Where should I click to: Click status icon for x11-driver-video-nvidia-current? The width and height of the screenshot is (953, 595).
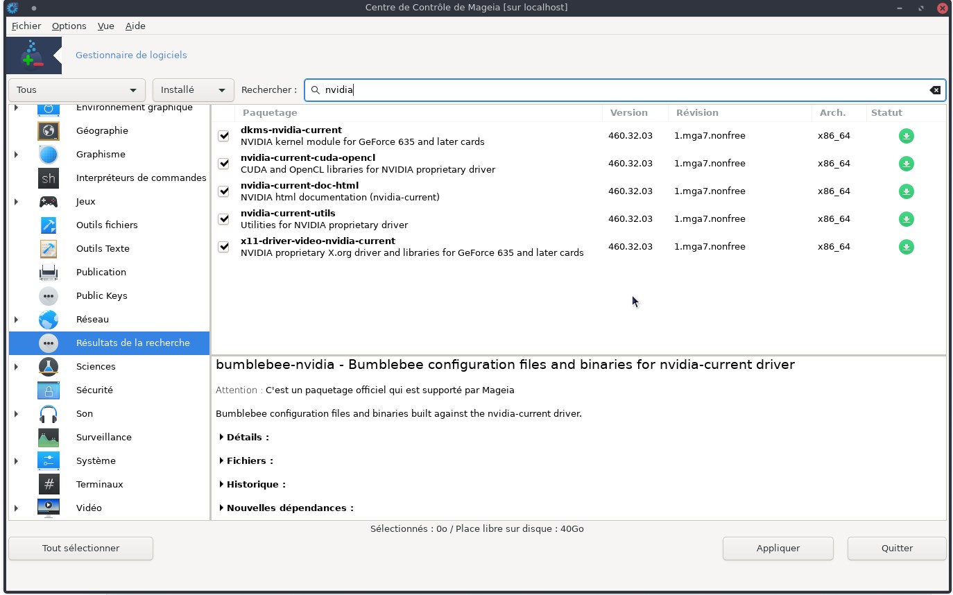click(x=906, y=247)
